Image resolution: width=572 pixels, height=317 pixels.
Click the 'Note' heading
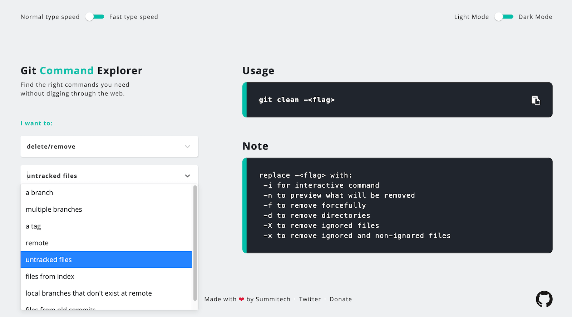255,146
